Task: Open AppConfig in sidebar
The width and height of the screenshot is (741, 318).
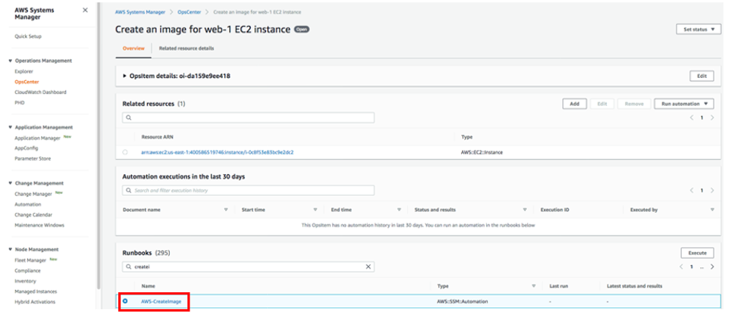Action: 26,148
